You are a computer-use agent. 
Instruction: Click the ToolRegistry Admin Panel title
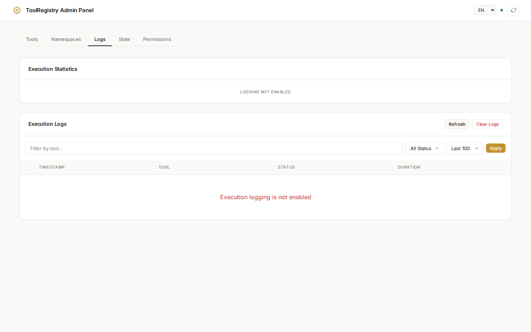click(60, 10)
